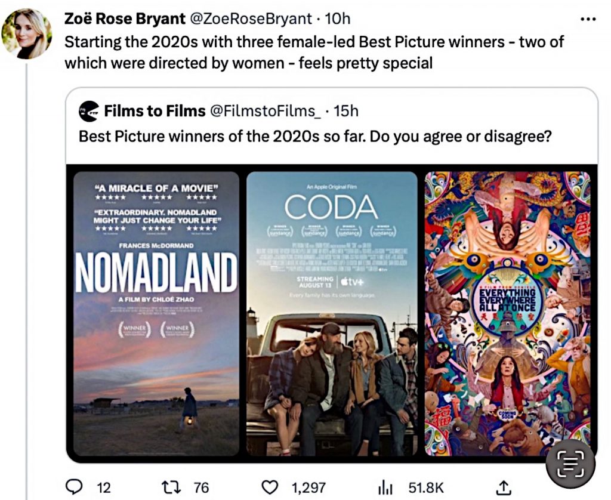Open the 15h quoted tweet timestamp
Image resolution: width=611 pixels, height=500 pixels.
pos(346,111)
